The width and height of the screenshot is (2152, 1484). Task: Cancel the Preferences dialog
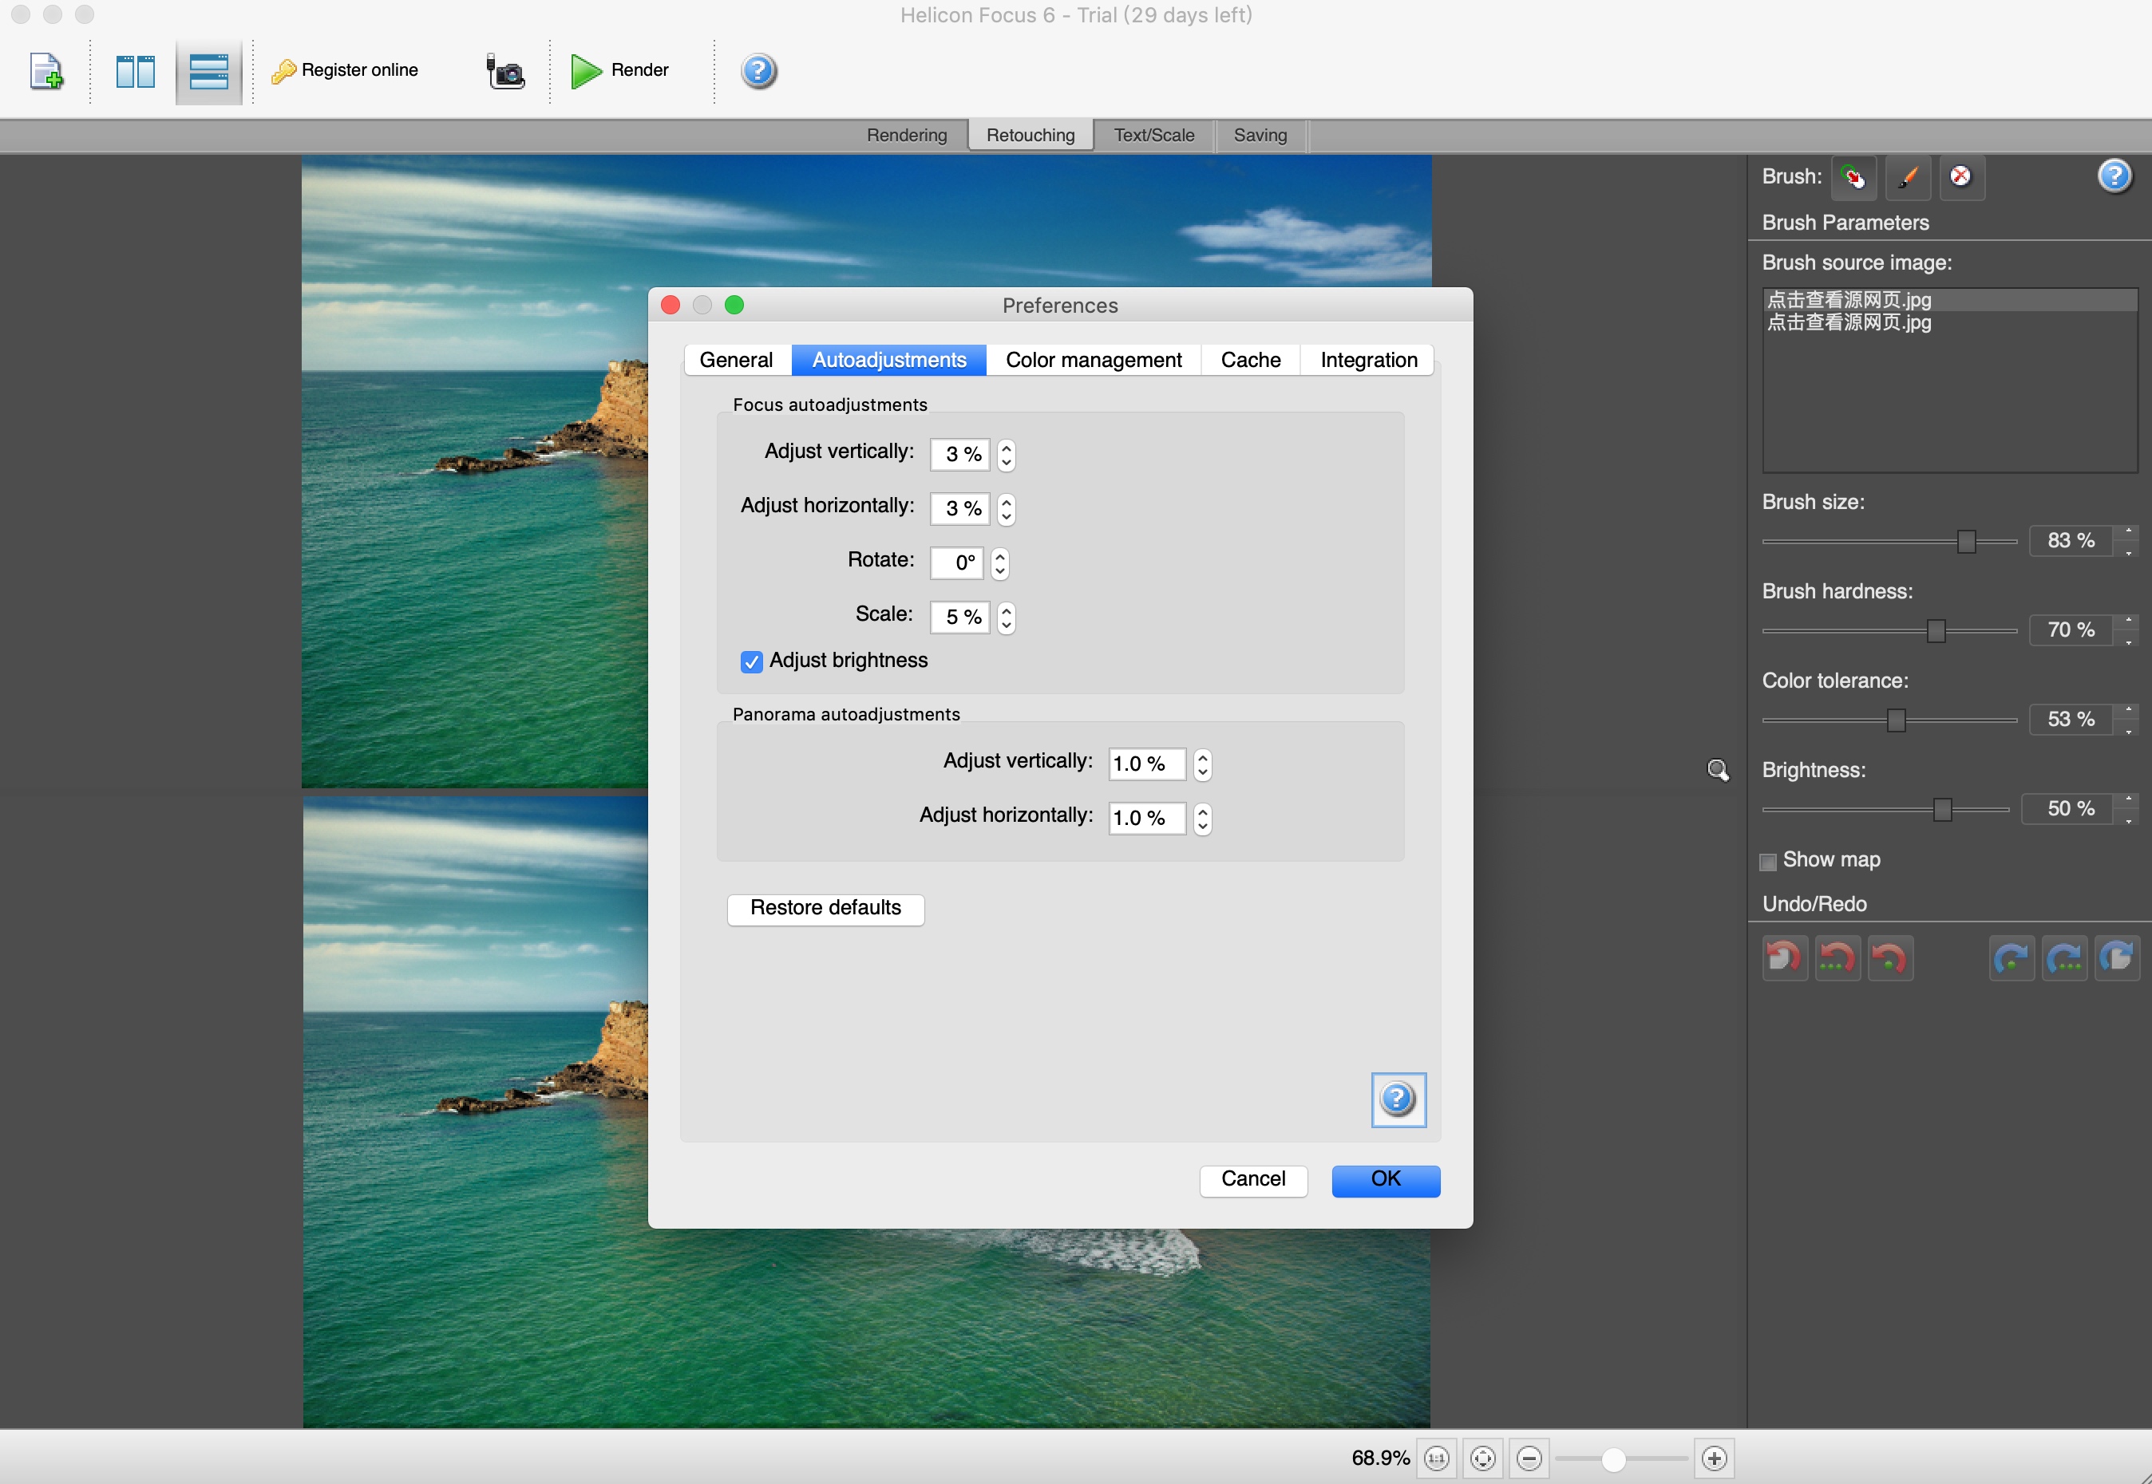click(1254, 1180)
